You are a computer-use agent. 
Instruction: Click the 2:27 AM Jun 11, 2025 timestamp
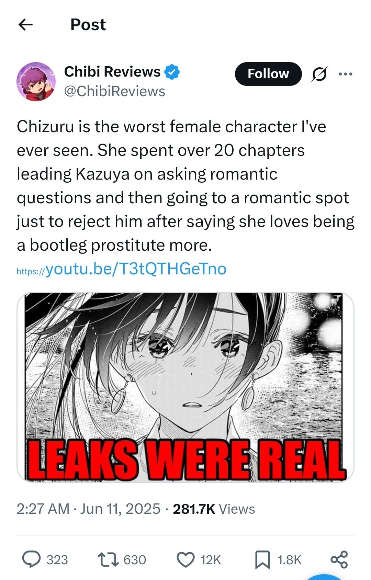[x=89, y=509]
